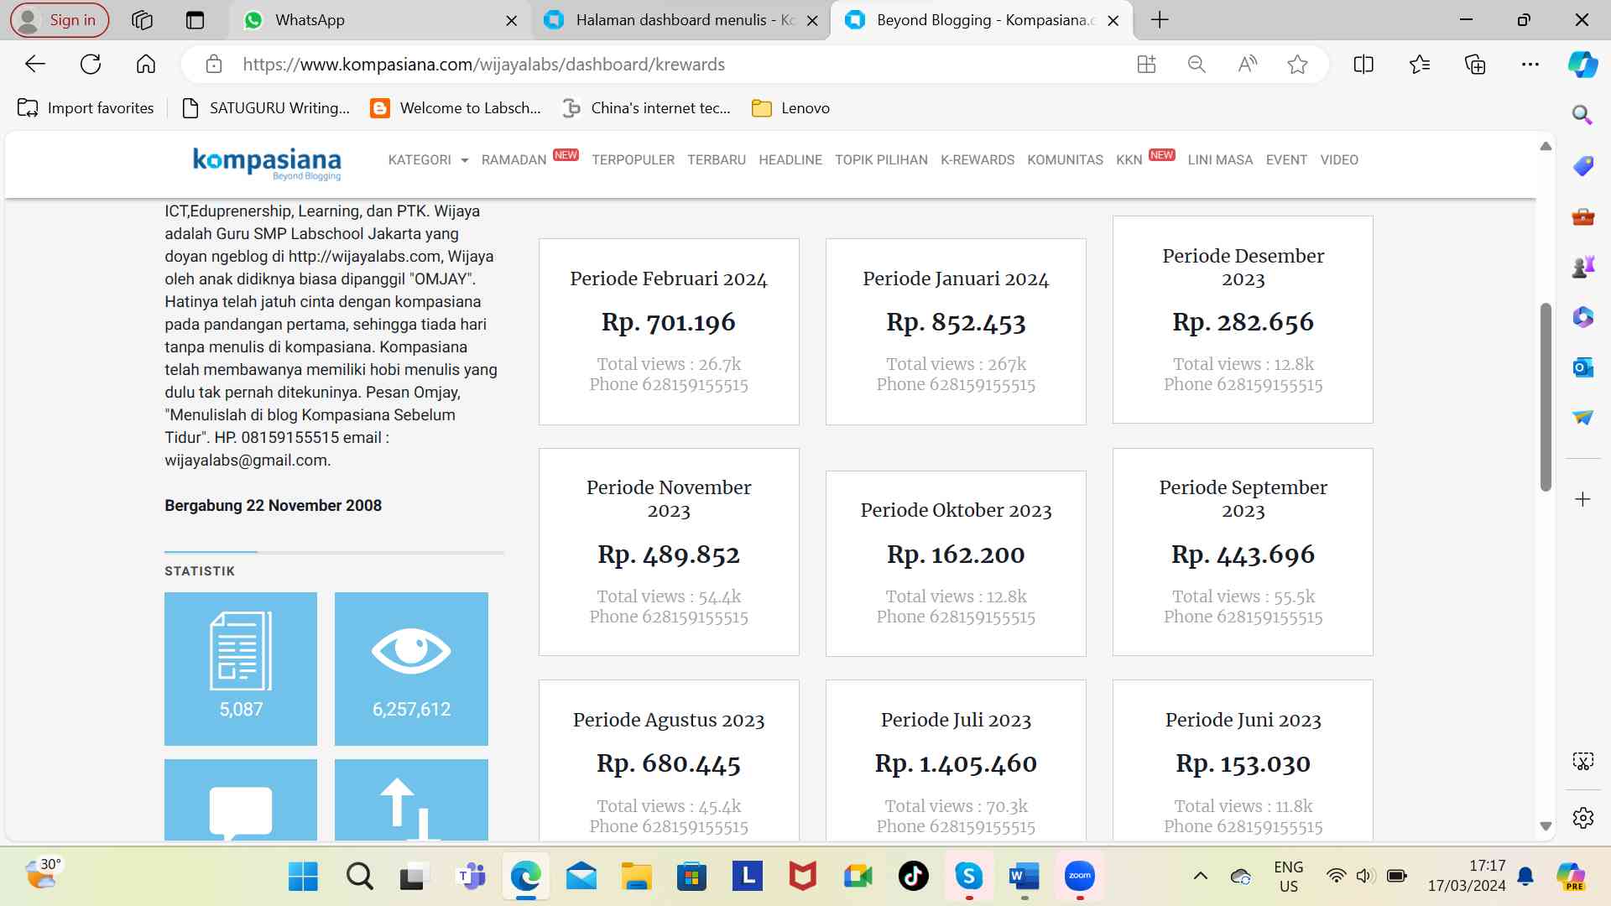This screenshot has width=1611, height=906.
Task: Click the KATEGORI dropdown menu
Action: (x=427, y=159)
